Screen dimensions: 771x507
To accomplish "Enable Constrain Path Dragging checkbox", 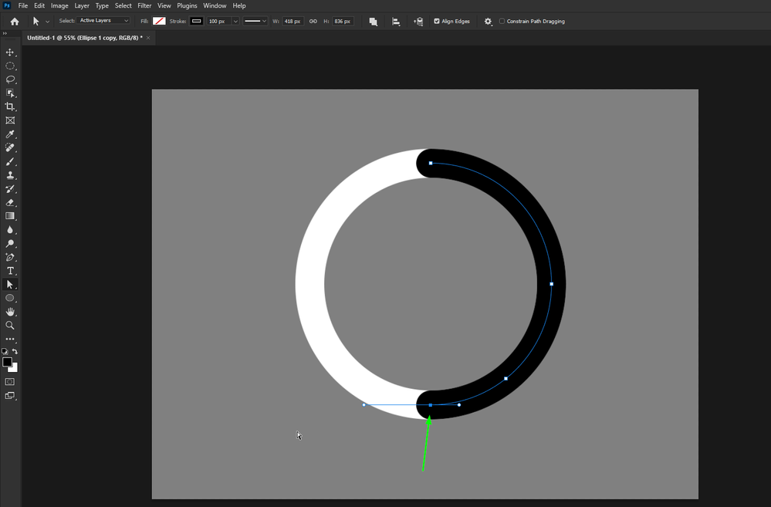I will click(x=502, y=21).
